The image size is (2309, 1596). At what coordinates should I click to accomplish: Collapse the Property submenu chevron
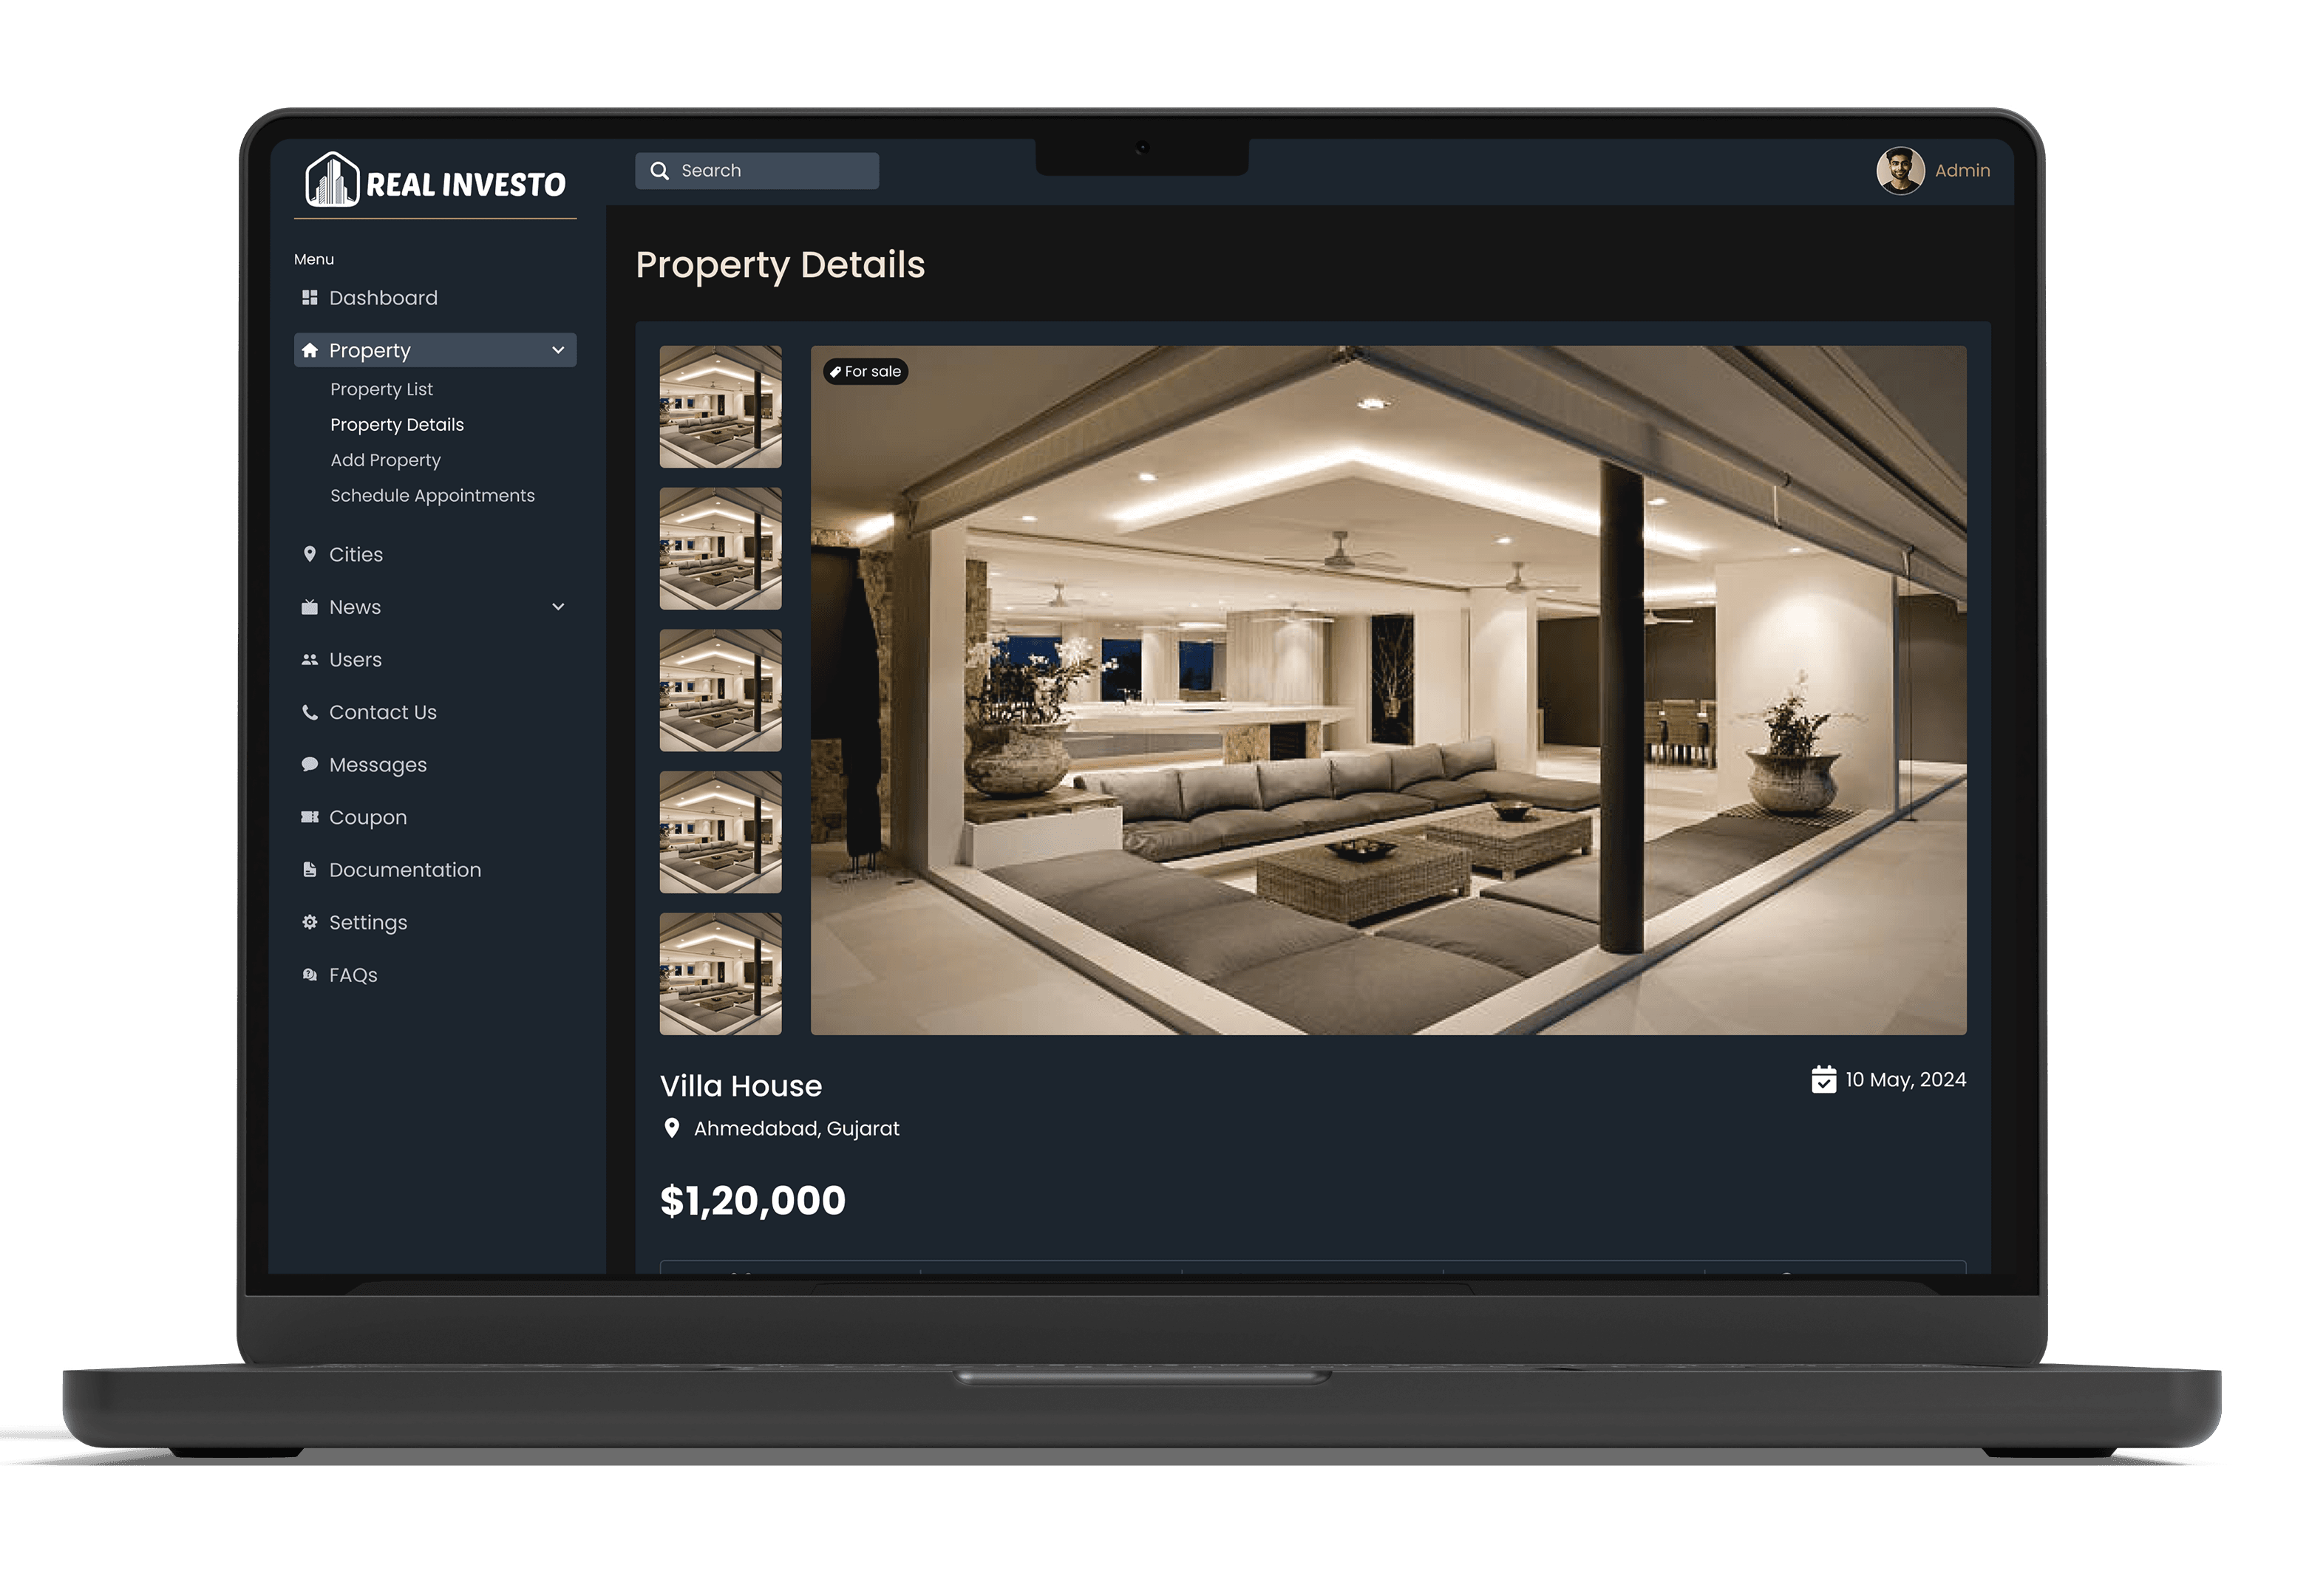tap(558, 351)
